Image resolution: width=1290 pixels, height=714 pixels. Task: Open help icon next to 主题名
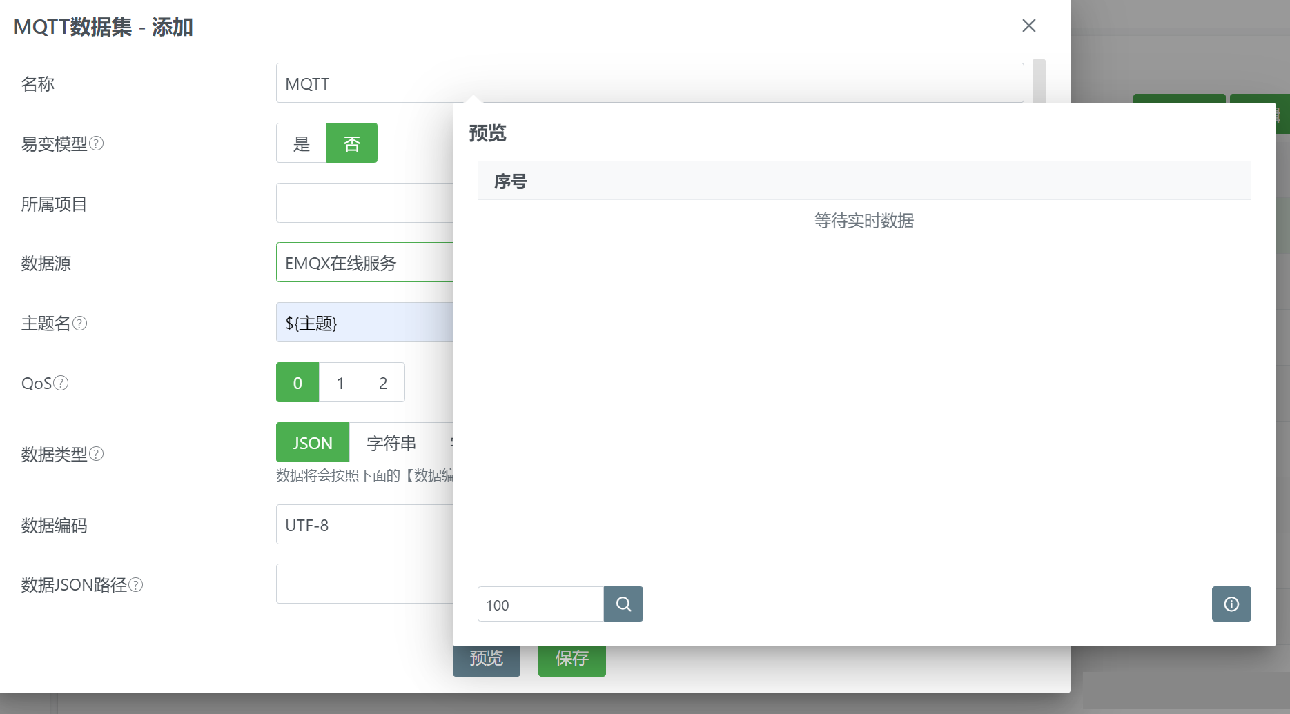click(80, 323)
